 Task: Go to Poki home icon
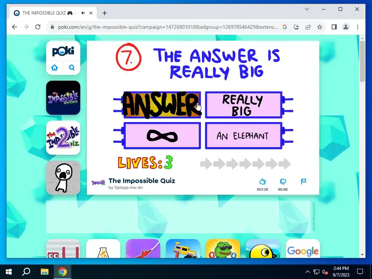point(54,68)
